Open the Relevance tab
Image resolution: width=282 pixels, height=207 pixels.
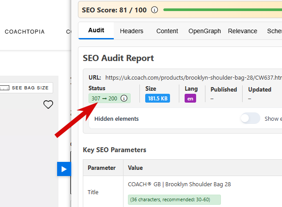[x=243, y=31]
